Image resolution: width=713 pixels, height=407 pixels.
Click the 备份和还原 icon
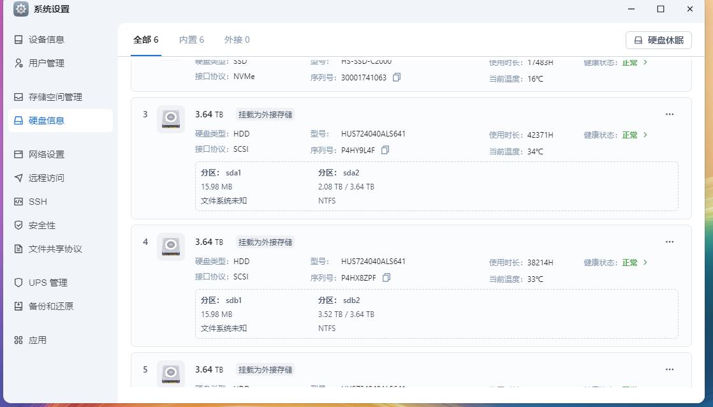(18, 306)
